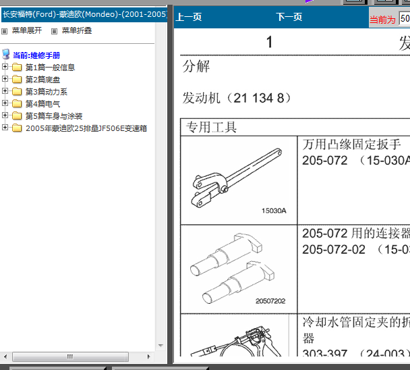Click the 205-072-02 part number text
The height and width of the screenshot is (370, 410).
(334, 250)
